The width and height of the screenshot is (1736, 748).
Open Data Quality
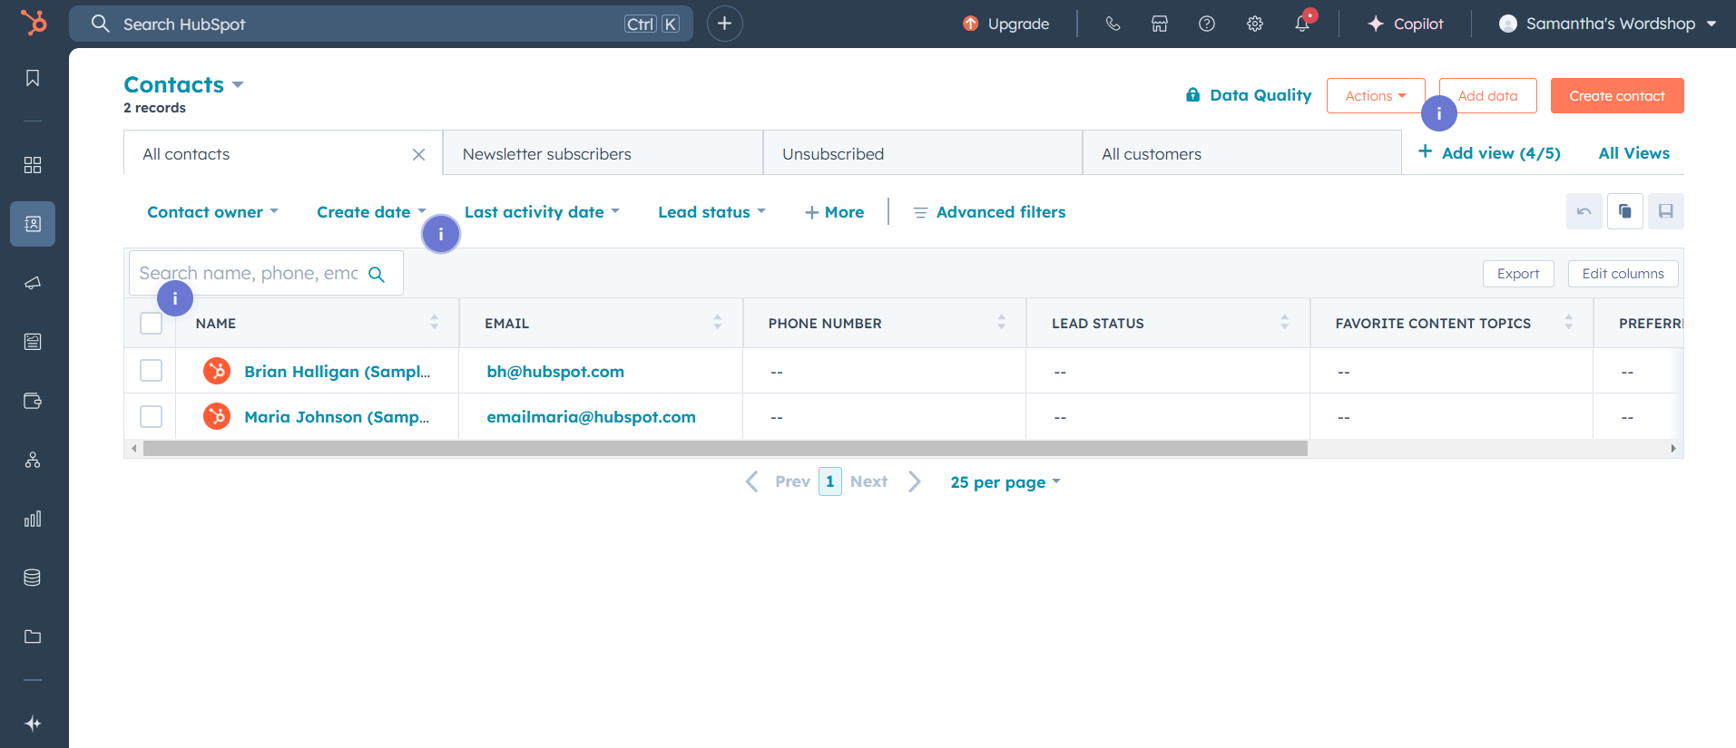[x=1249, y=95]
